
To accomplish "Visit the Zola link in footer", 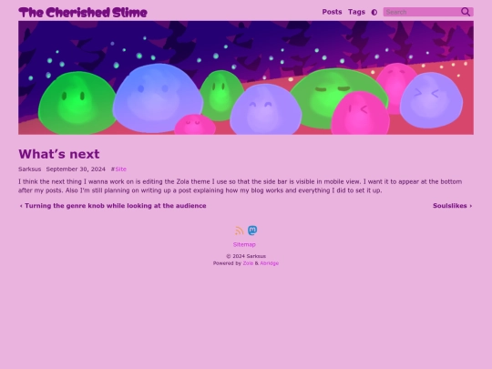I will [x=248, y=263].
